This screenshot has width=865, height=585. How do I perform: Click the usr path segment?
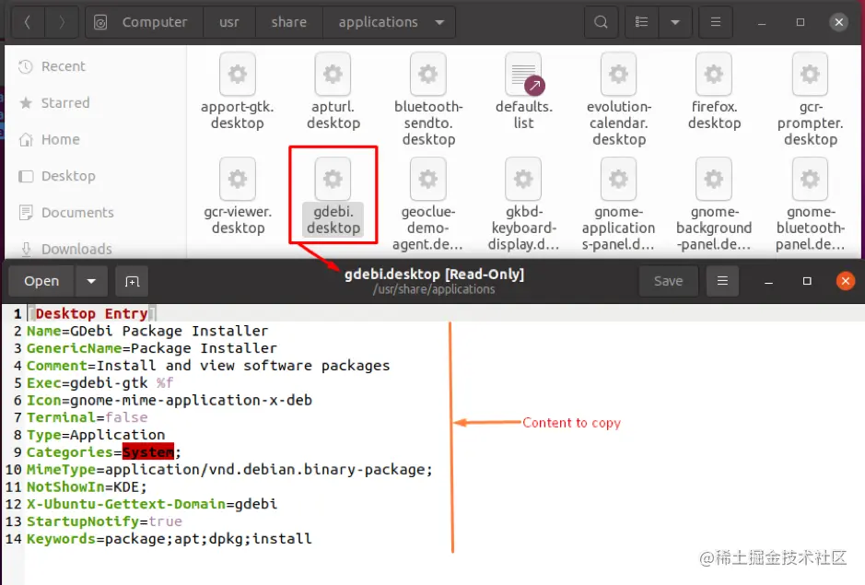pos(229,22)
